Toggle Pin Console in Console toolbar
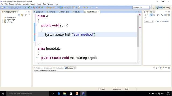 click(153, 68)
